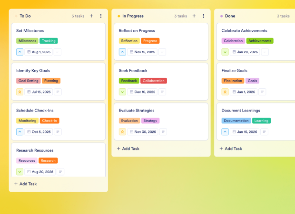The image size is (295, 214).
Task: Add Task to the Done column
Action: pyautogui.click(x=231, y=149)
